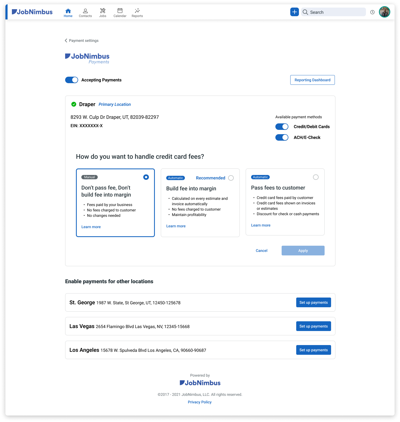The width and height of the screenshot is (400, 422).
Task: Open the Contacts tab
Action: [x=85, y=13]
